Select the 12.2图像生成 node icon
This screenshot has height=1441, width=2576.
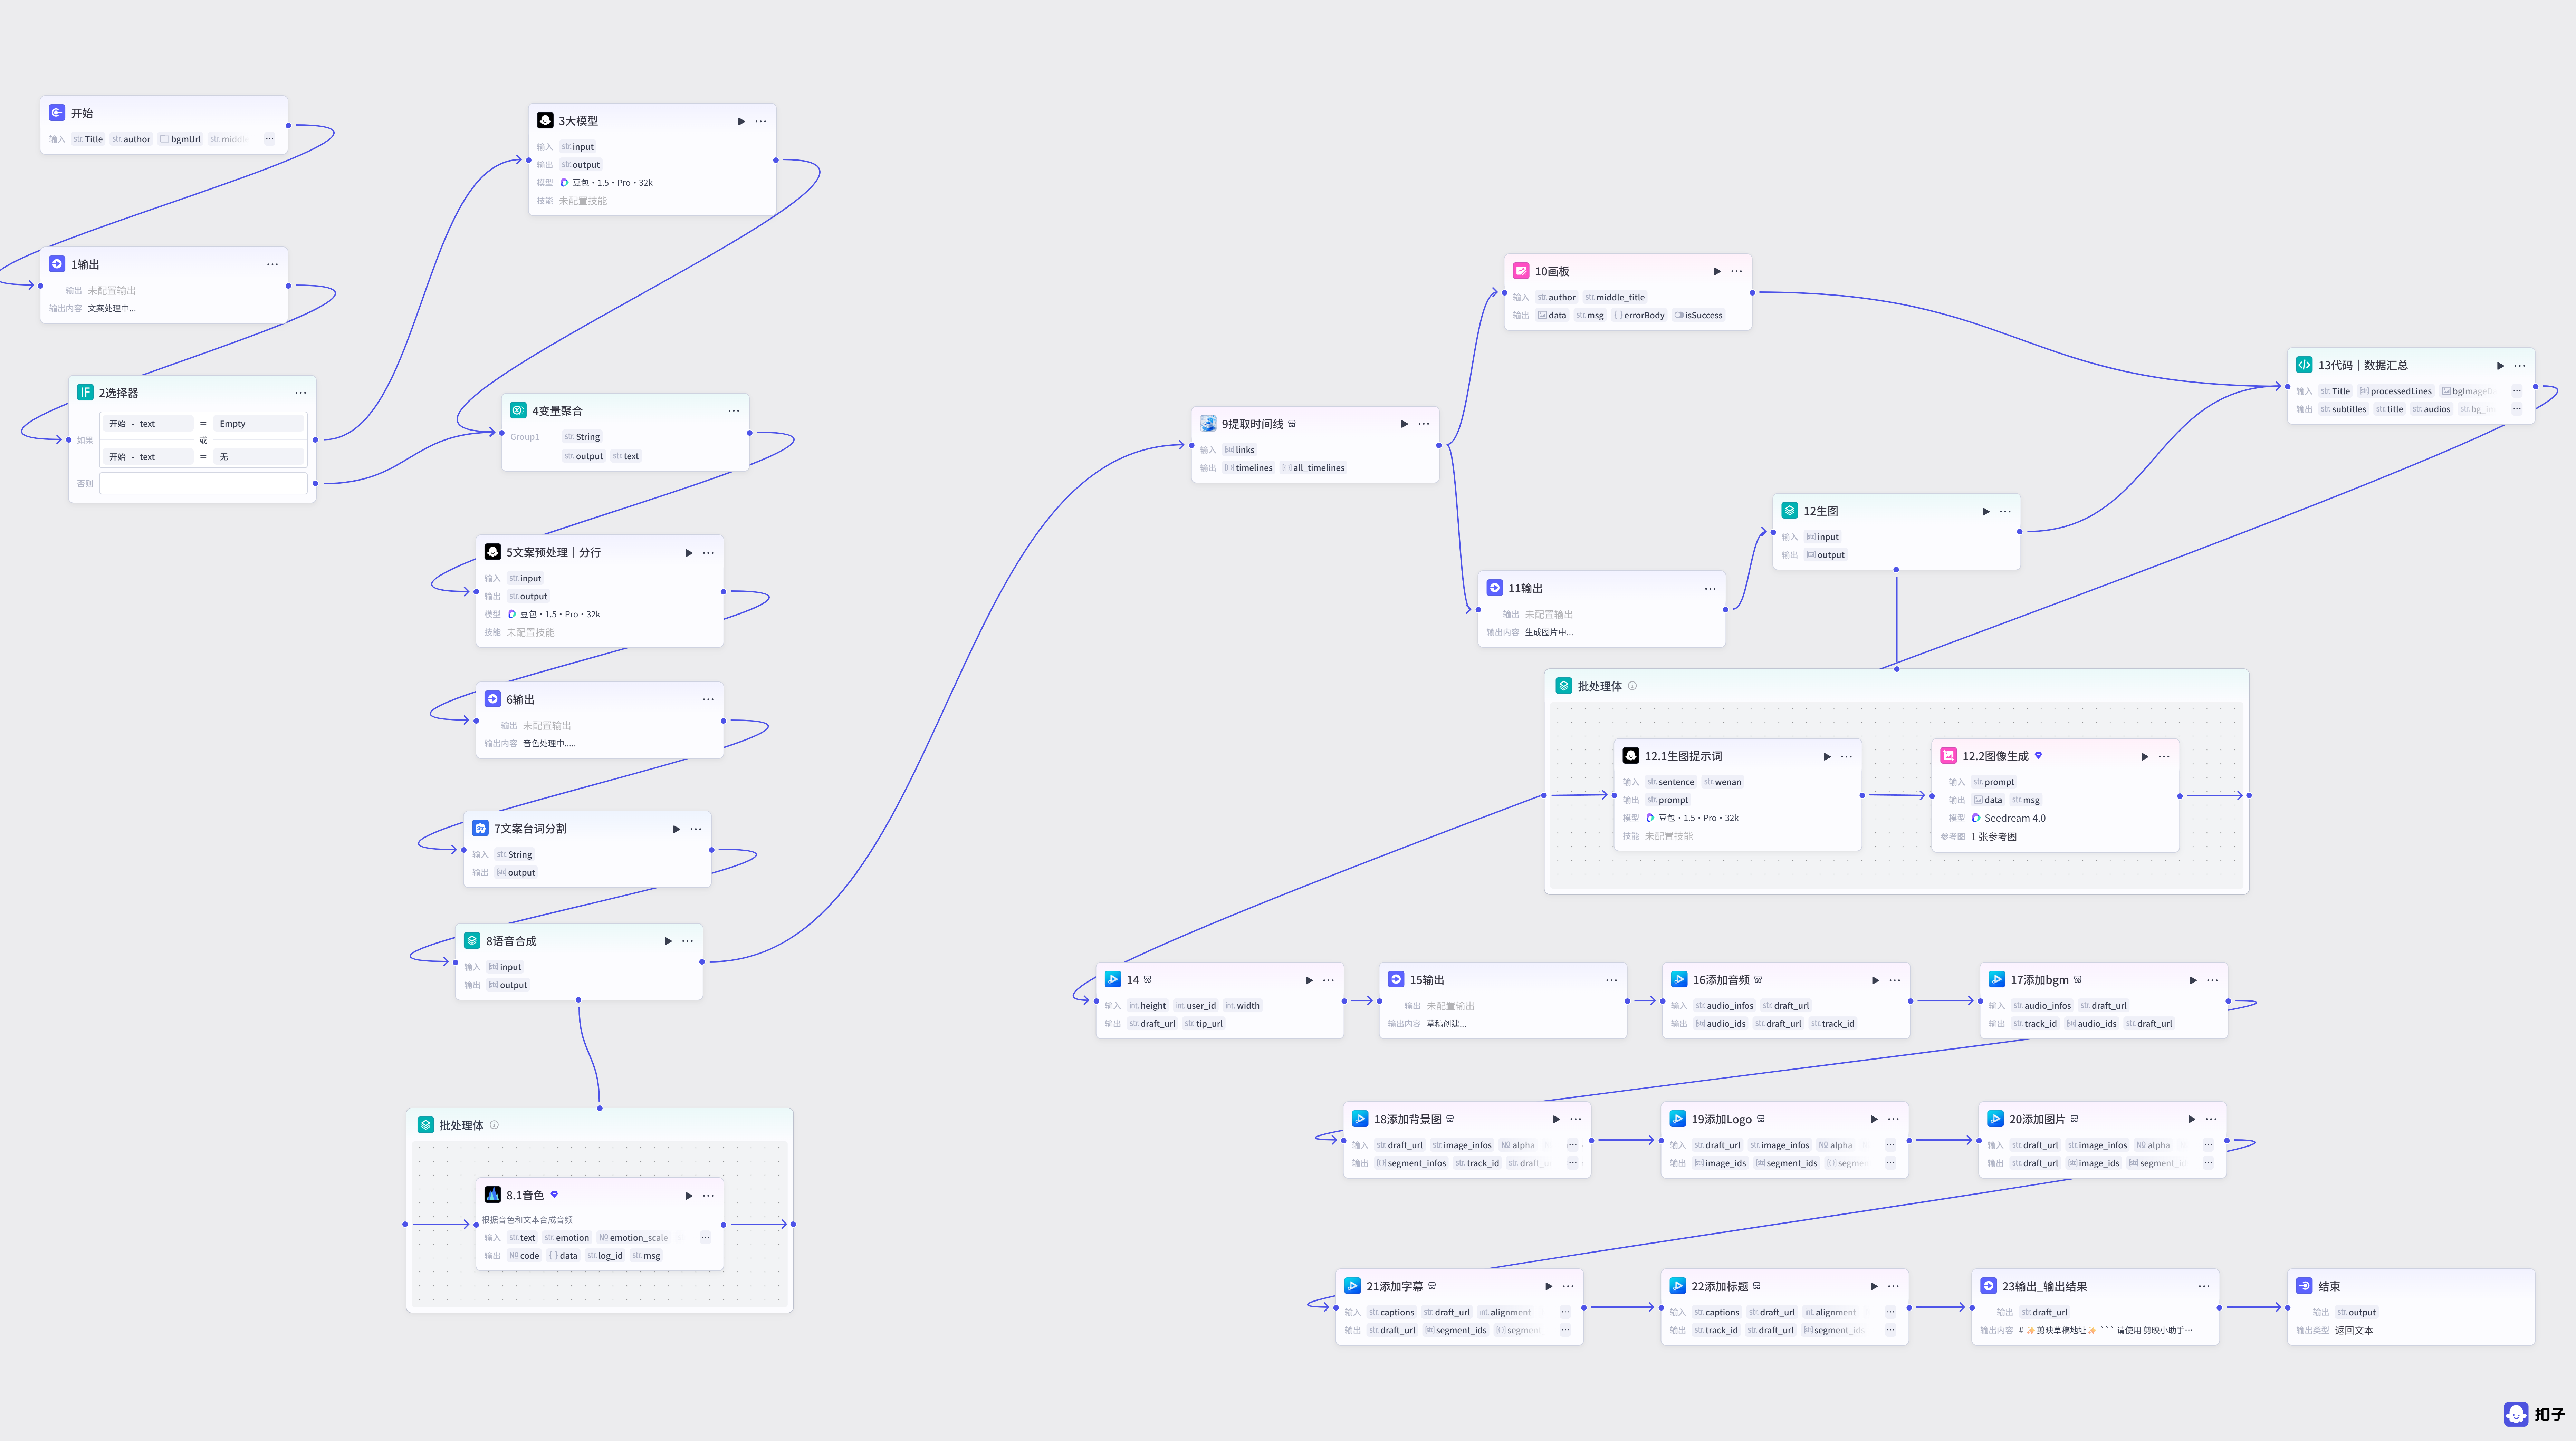click(1949, 755)
